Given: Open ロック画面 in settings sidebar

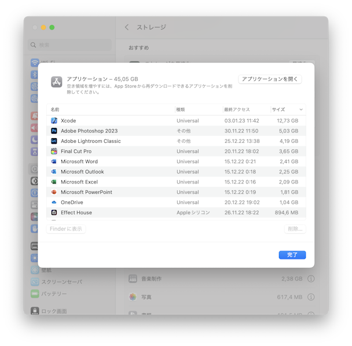Looking at the screenshot, I should pyautogui.click(x=54, y=311).
